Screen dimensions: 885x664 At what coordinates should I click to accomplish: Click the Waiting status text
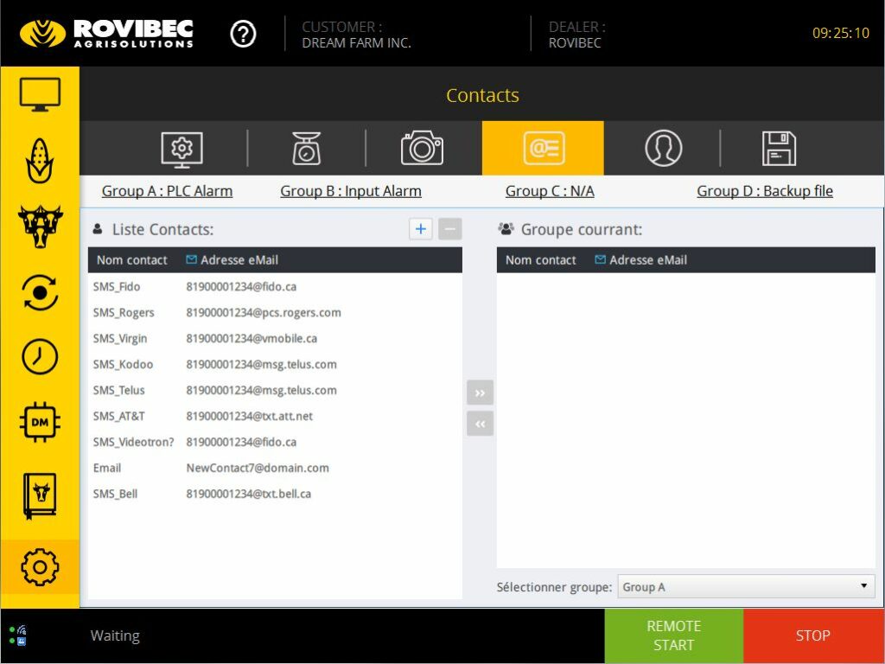(115, 635)
